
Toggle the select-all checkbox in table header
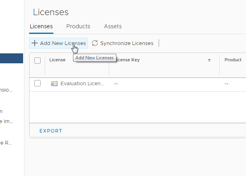[37, 61]
